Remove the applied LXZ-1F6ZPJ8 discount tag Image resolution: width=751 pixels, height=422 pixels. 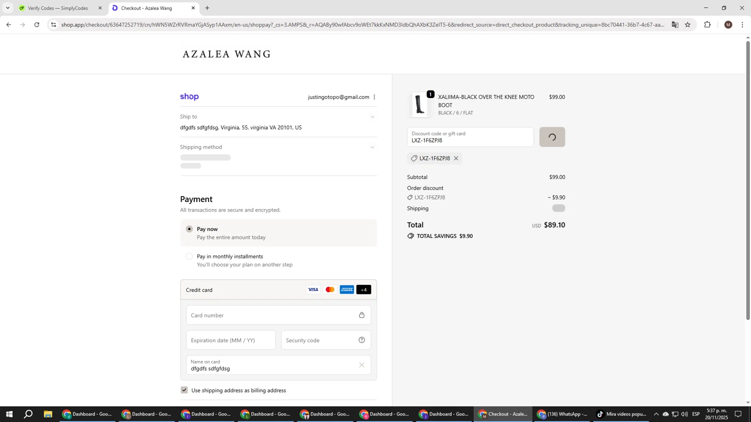click(456, 158)
